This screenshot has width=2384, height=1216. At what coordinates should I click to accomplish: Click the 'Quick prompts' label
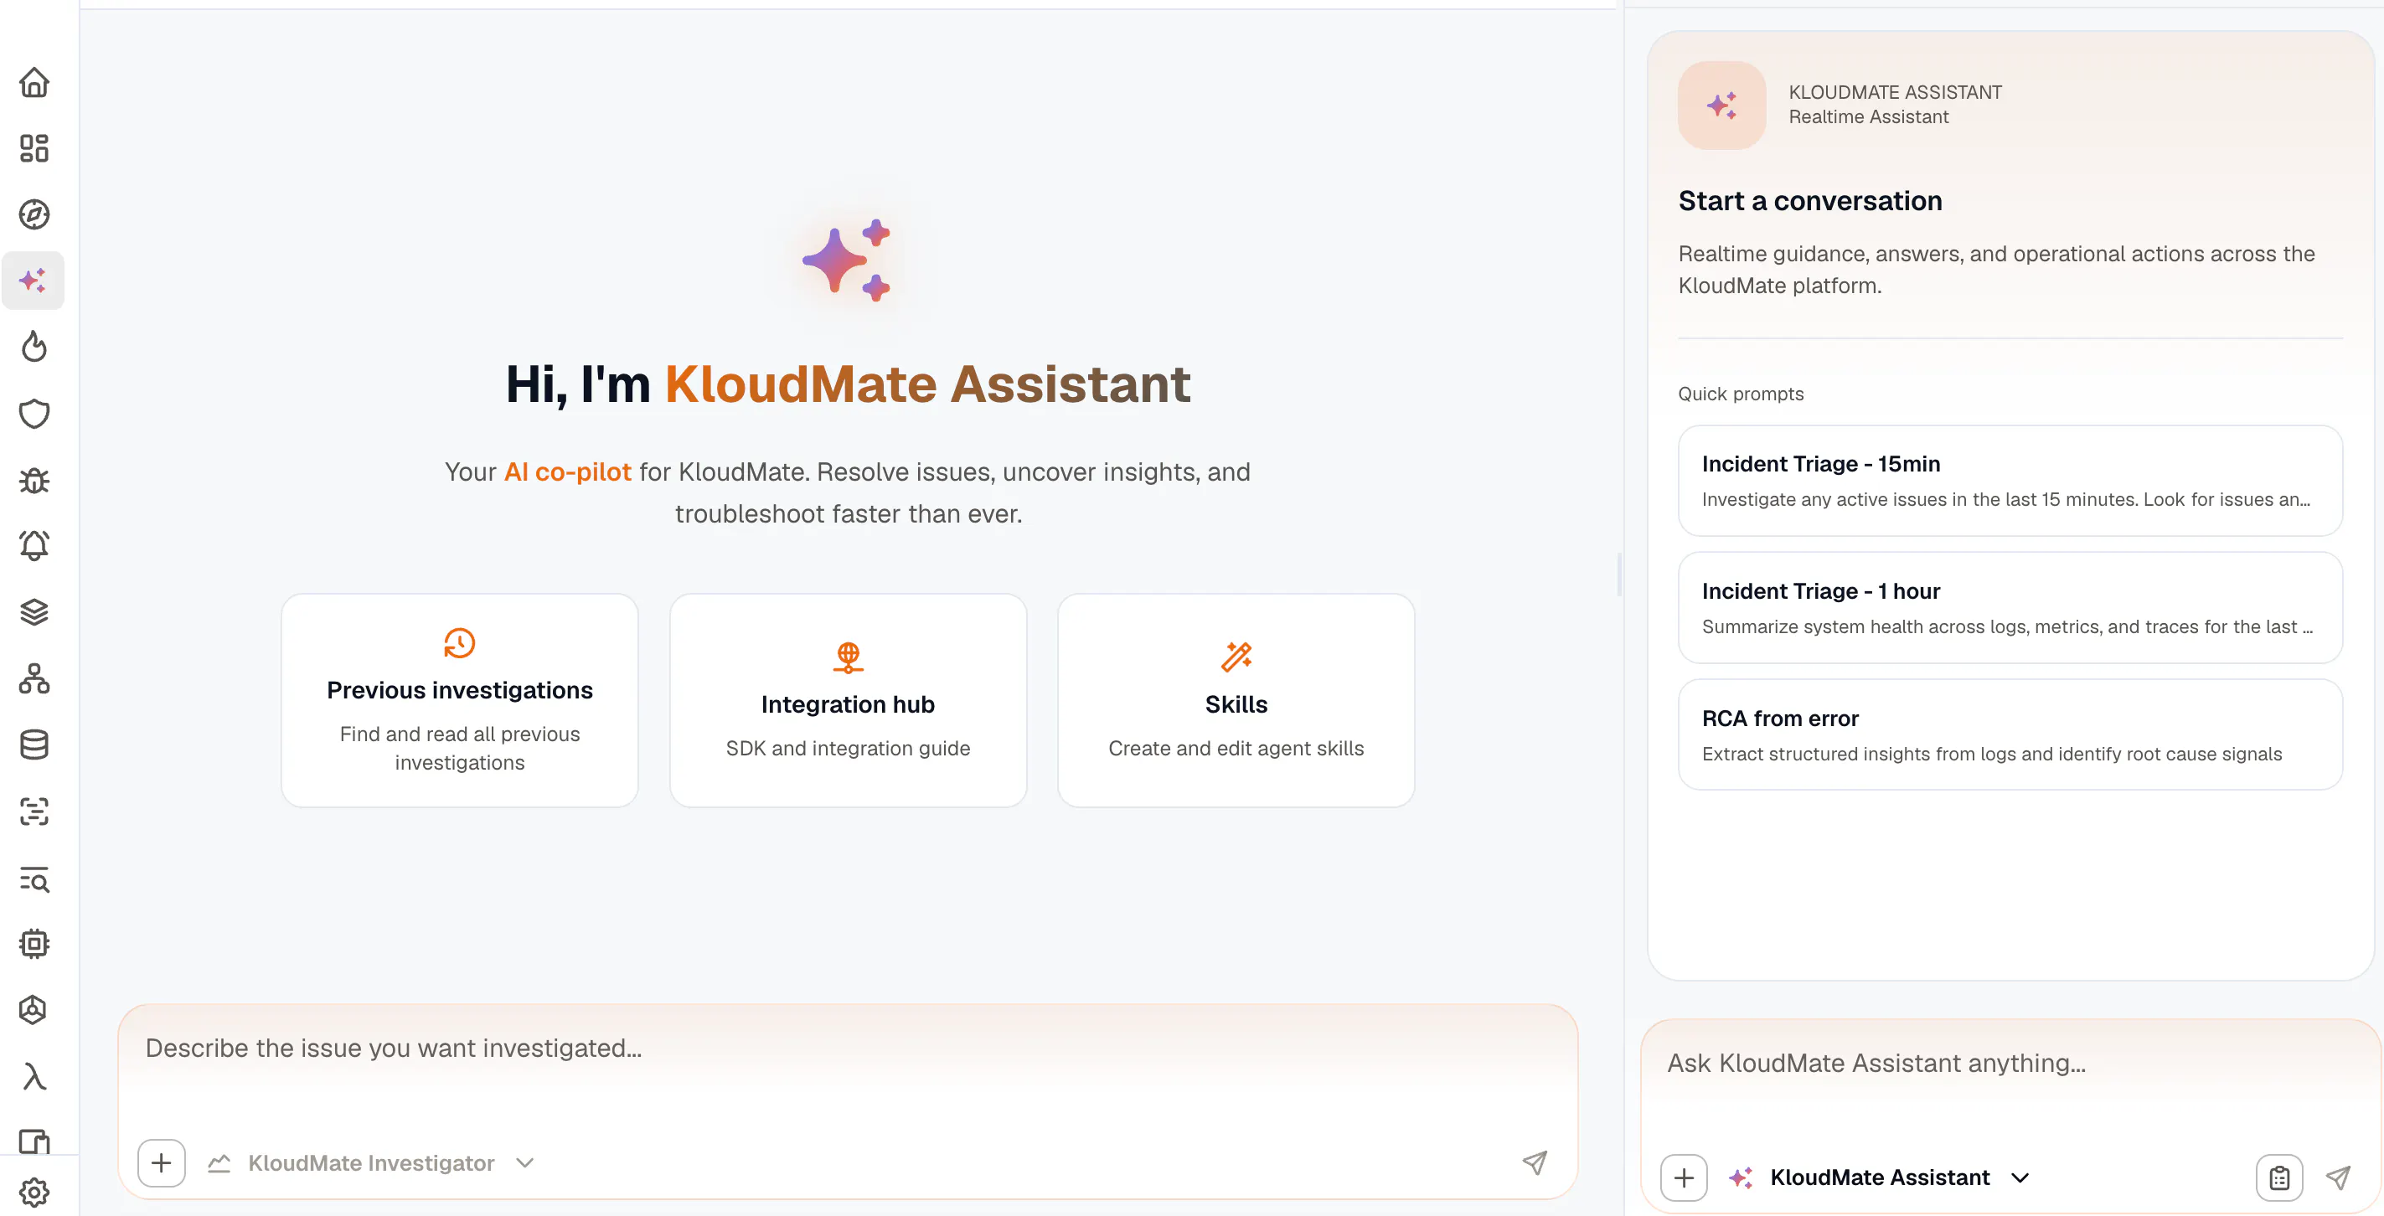point(1741,394)
